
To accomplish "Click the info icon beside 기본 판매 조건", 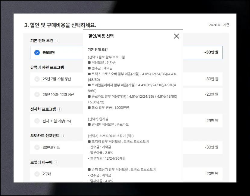I will pyautogui.click(x=57, y=41).
